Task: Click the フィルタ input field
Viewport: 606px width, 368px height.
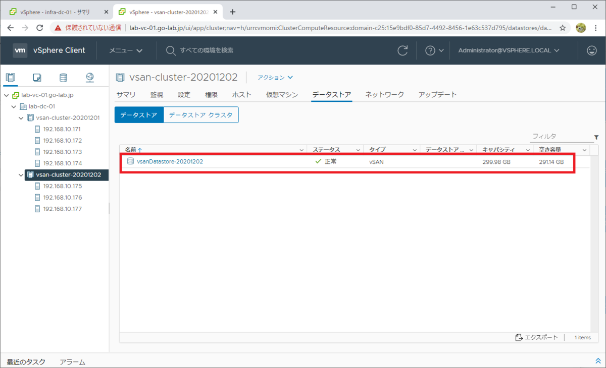Action: pyautogui.click(x=561, y=137)
